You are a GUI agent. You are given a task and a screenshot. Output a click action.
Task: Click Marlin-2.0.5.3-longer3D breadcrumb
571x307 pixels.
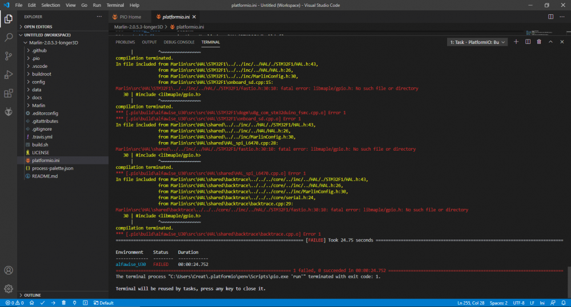click(138, 27)
